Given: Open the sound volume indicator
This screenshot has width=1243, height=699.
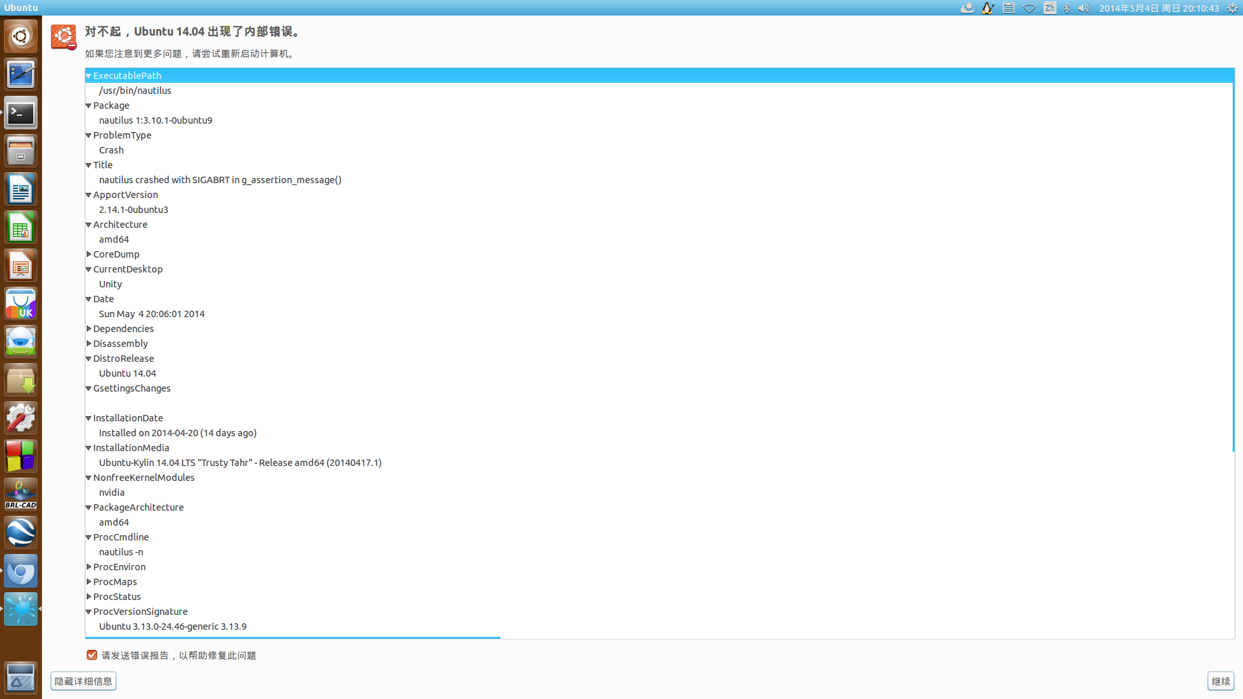Looking at the screenshot, I should point(1084,8).
